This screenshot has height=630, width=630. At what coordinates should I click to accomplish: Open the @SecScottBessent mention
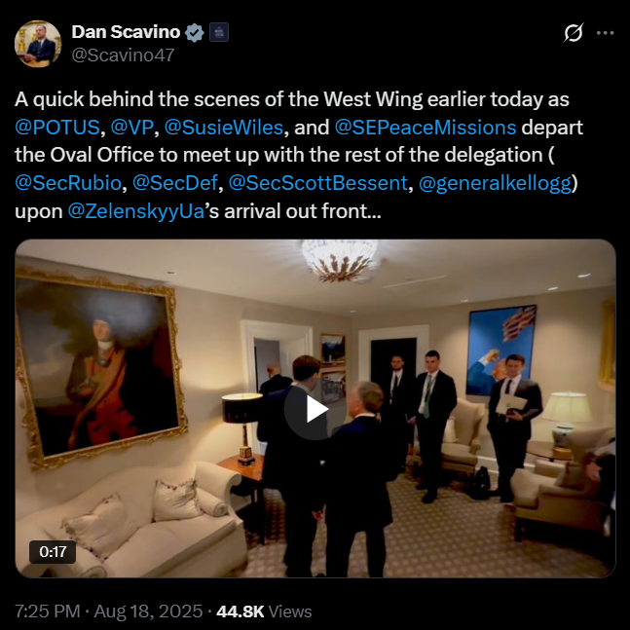[318, 183]
